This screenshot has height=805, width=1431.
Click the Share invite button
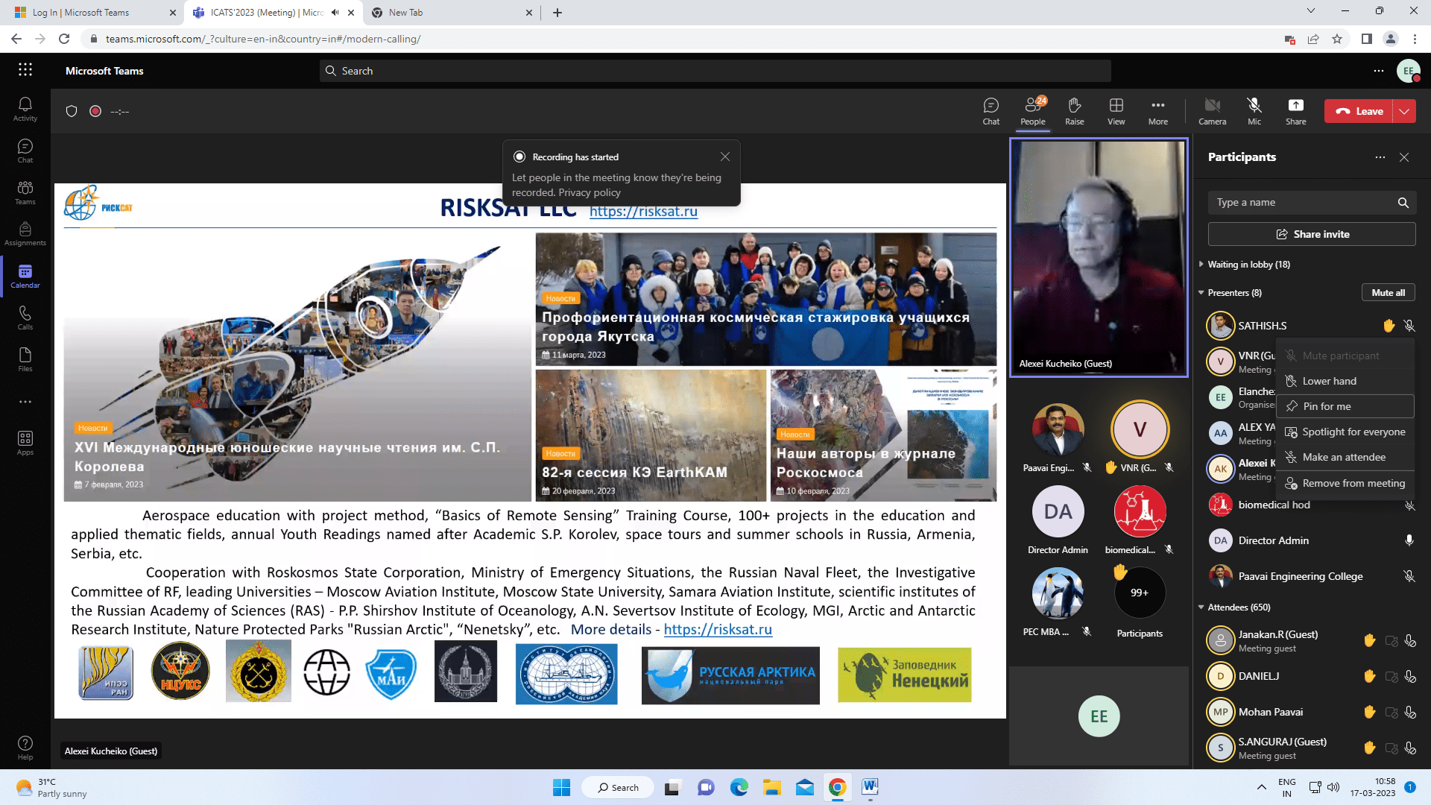pyautogui.click(x=1312, y=234)
